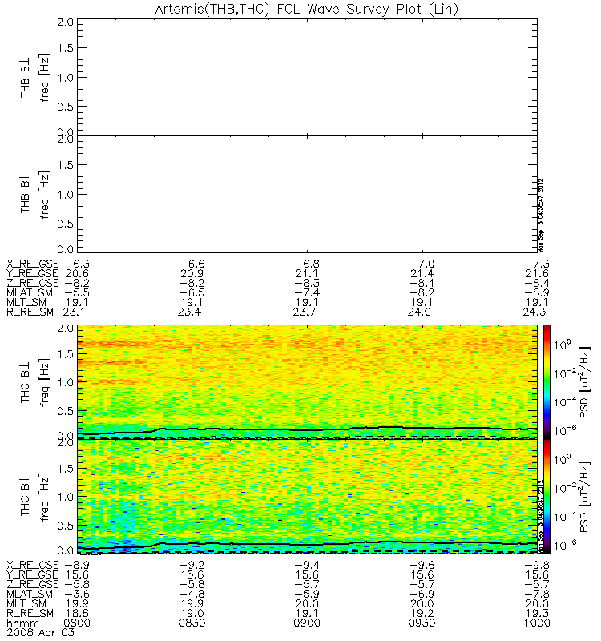Click the X_RE_GSE value "-6.6"
Image resolution: width=601 pixels, height=641 pixels.
192,264
